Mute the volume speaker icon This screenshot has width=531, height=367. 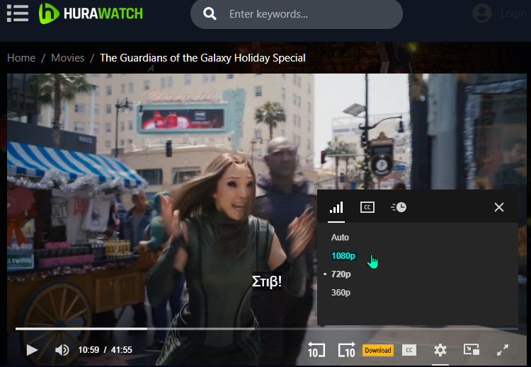(x=62, y=350)
